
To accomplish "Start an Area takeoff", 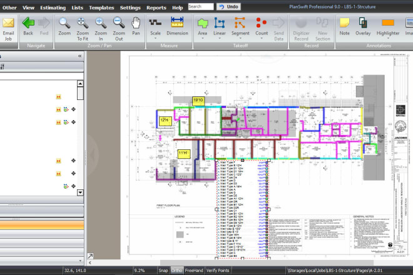I will (x=203, y=23).
